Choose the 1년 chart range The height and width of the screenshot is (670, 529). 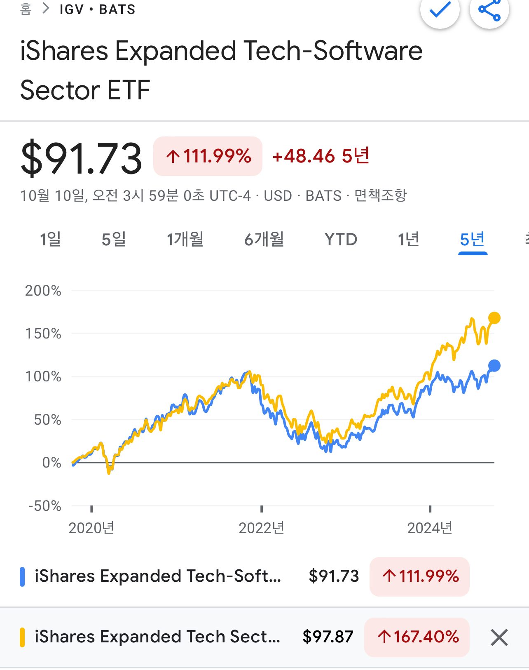click(x=408, y=239)
